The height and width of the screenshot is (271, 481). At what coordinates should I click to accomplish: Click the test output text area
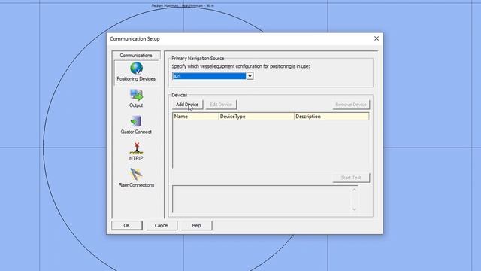(x=262, y=199)
